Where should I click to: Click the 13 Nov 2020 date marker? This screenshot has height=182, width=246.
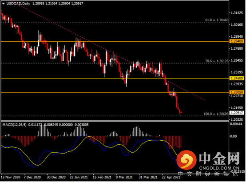pyautogui.click(x=11, y=177)
